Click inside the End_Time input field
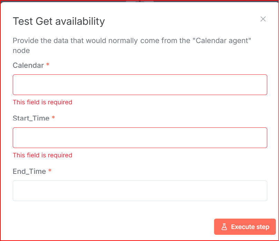The height and width of the screenshot is (241, 279). coord(140,190)
